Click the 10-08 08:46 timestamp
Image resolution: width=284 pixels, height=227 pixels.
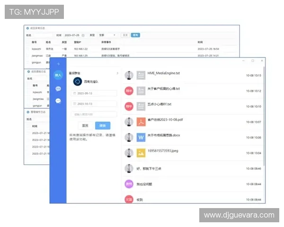254,168
